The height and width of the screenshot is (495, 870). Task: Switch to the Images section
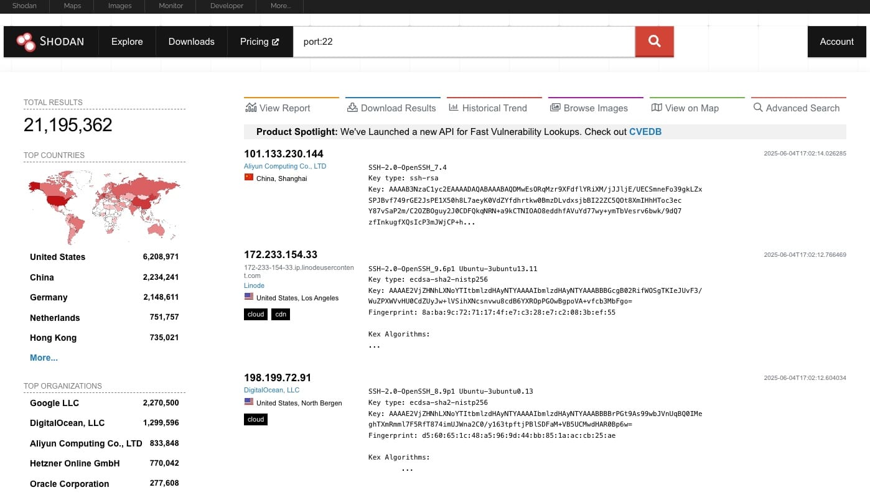coord(119,6)
